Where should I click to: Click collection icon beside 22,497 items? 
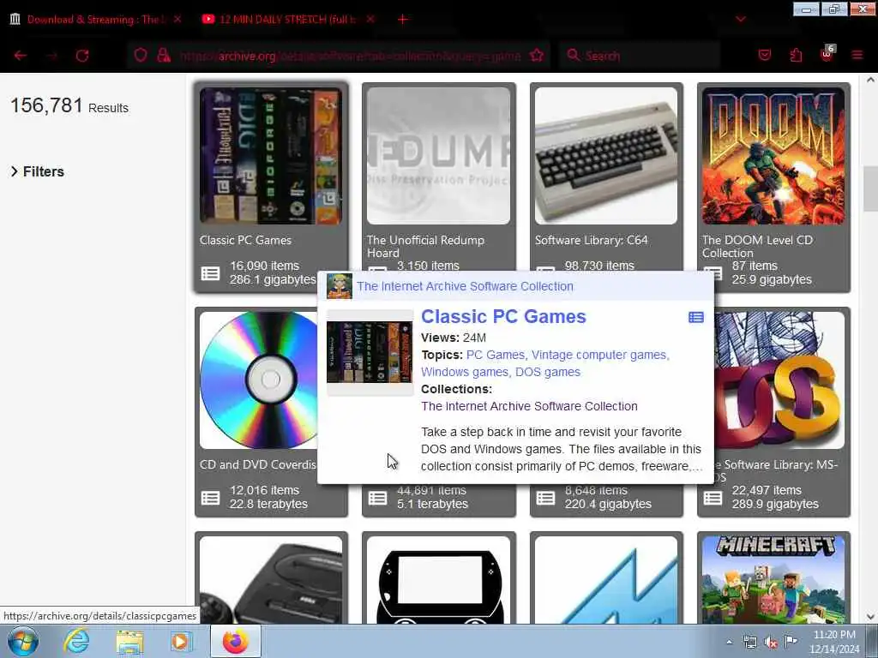tap(713, 498)
